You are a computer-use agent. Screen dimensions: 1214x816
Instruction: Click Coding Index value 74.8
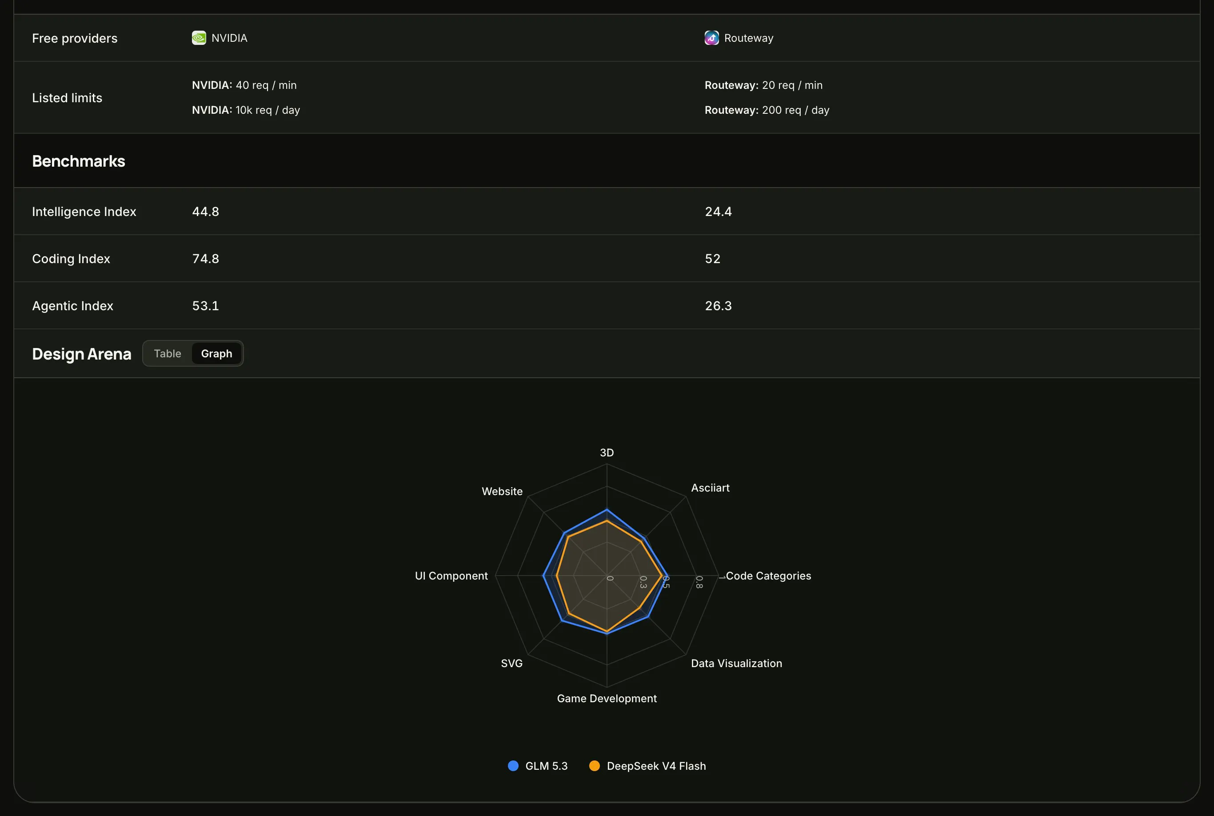pyautogui.click(x=206, y=259)
